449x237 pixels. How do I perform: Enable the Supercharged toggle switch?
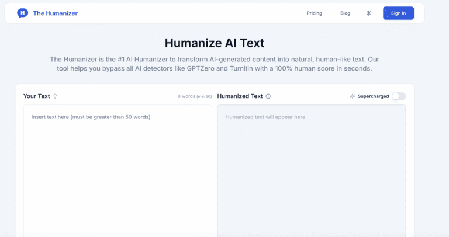point(399,96)
